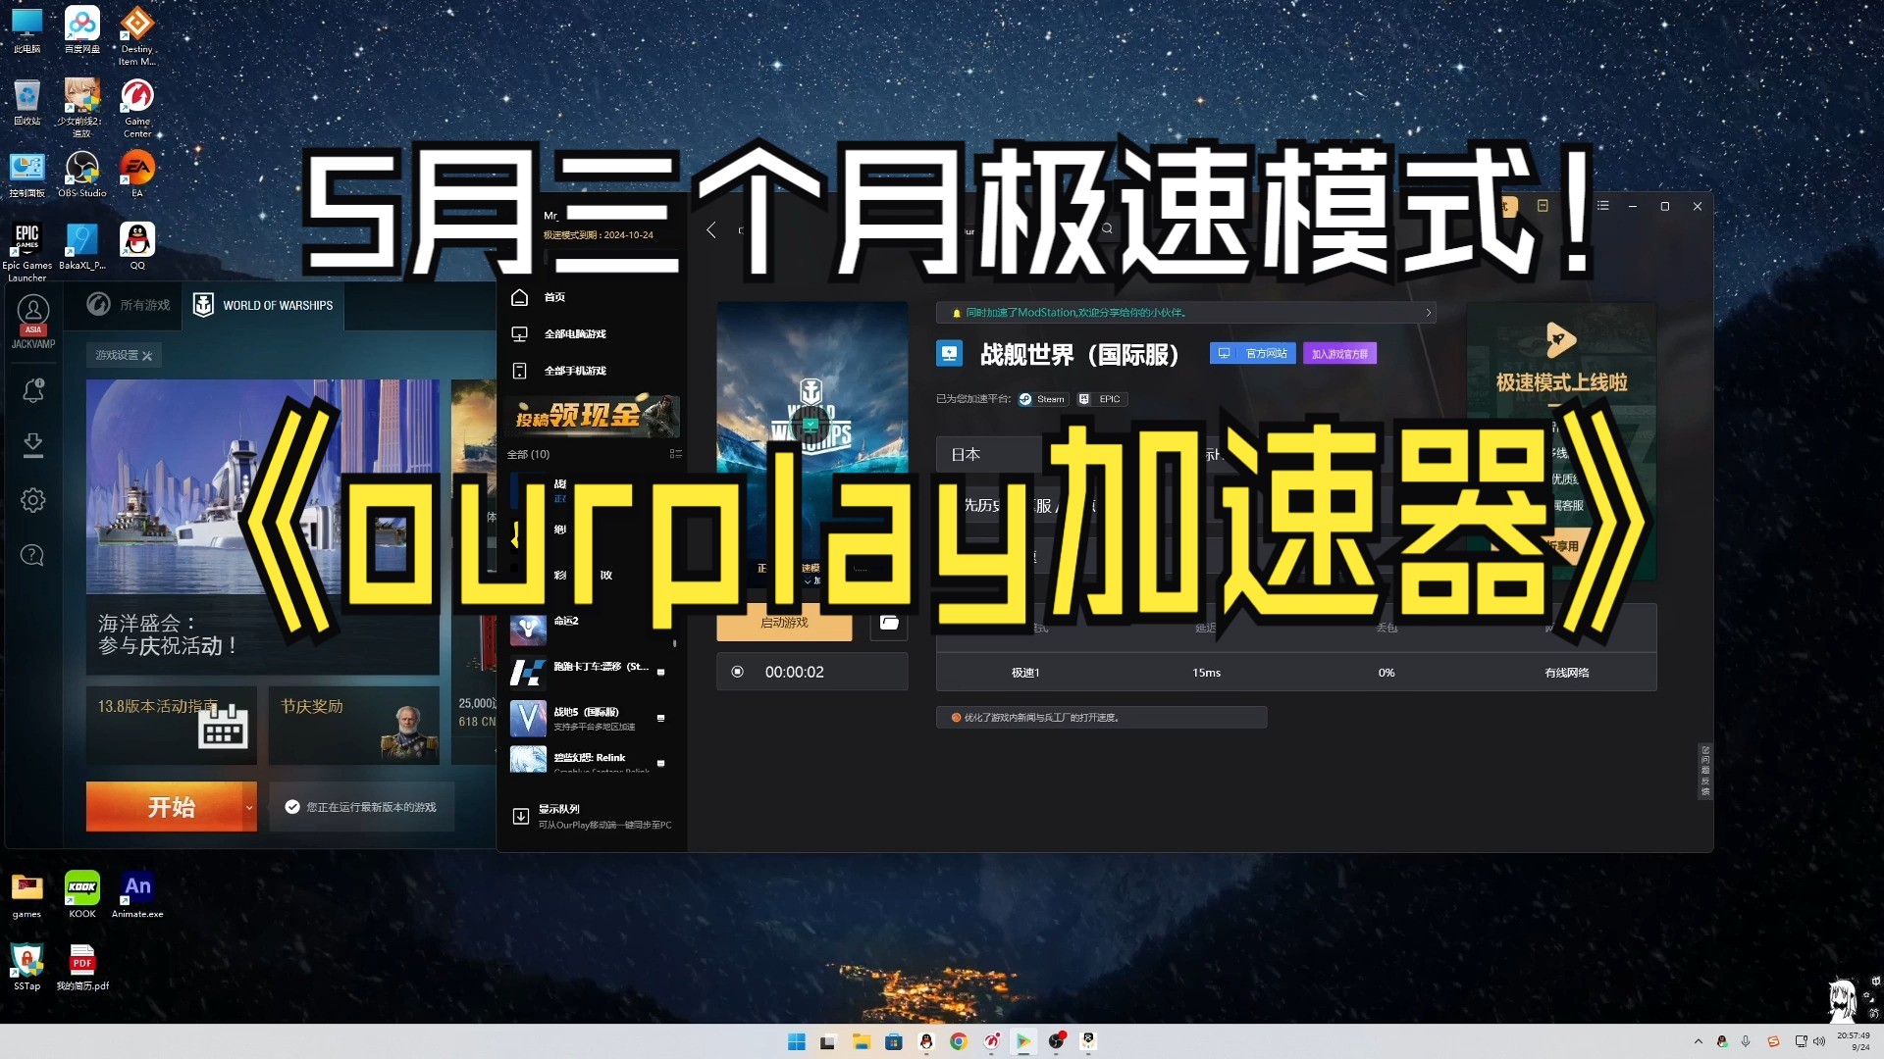Click the OurPlay search magnifier icon
The image size is (1884, 1059).
pyautogui.click(x=1107, y=228)
